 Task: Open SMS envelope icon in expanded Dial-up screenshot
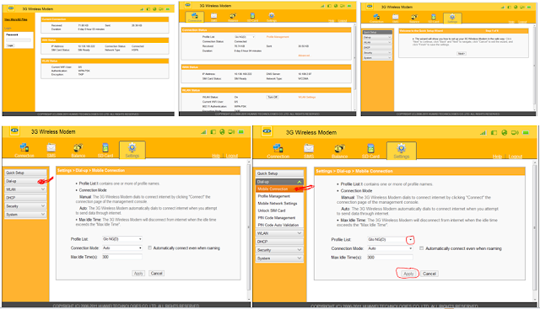click(x=309, y=148)
